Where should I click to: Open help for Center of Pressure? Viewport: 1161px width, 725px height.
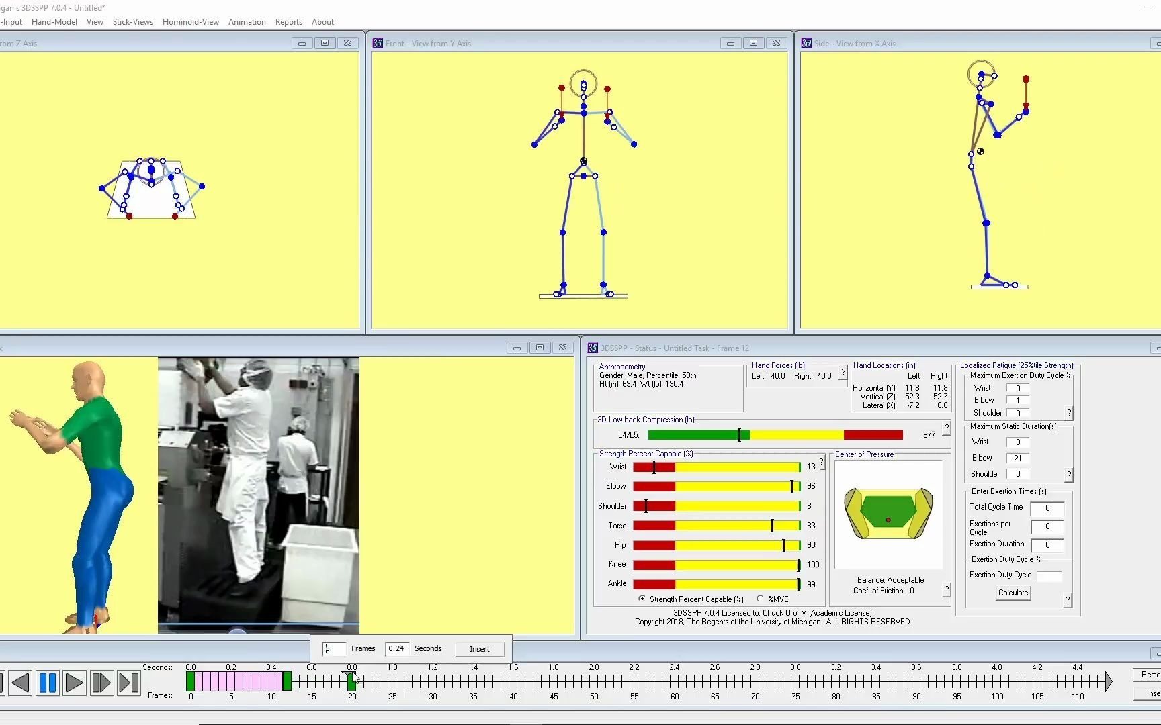tap(947, 589)
